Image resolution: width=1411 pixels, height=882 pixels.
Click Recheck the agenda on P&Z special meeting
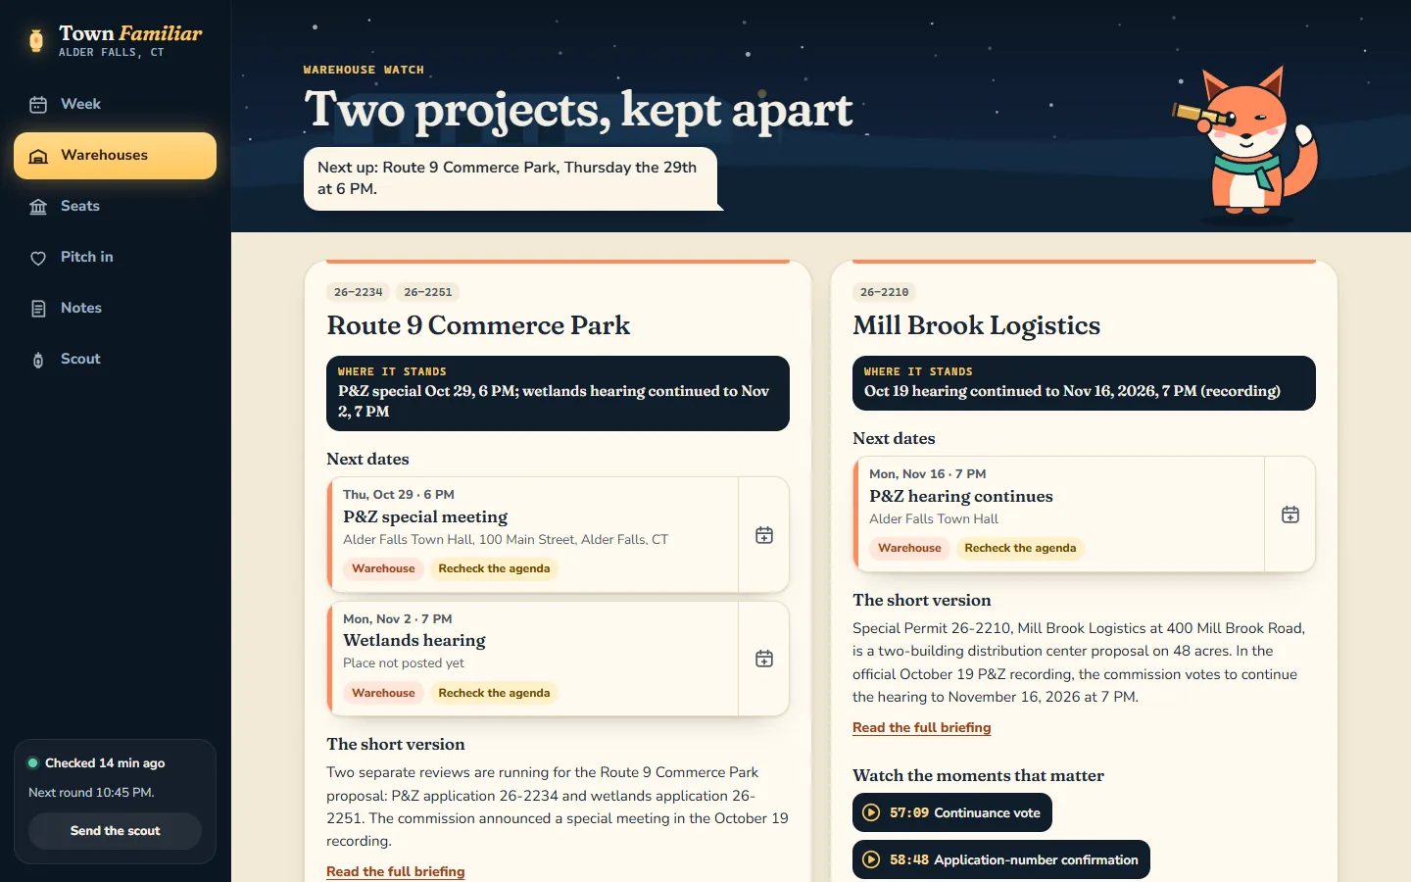pos(494,568)
